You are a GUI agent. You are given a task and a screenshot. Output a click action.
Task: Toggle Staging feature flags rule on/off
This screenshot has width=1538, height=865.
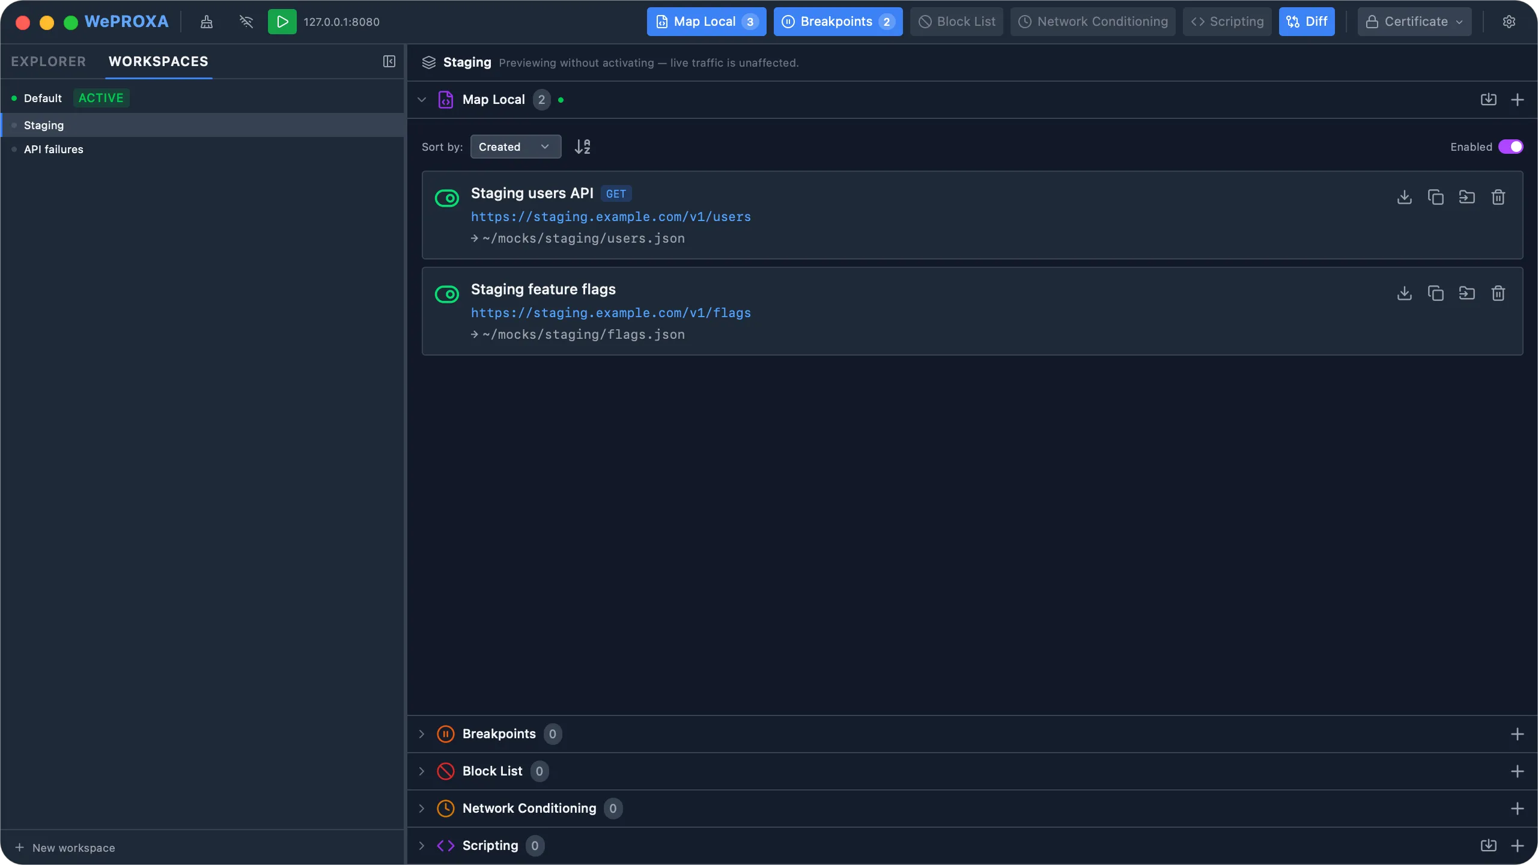[x=446, y=294]
